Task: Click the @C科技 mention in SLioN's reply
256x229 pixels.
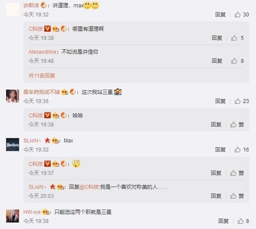Action: coord(89,187)
